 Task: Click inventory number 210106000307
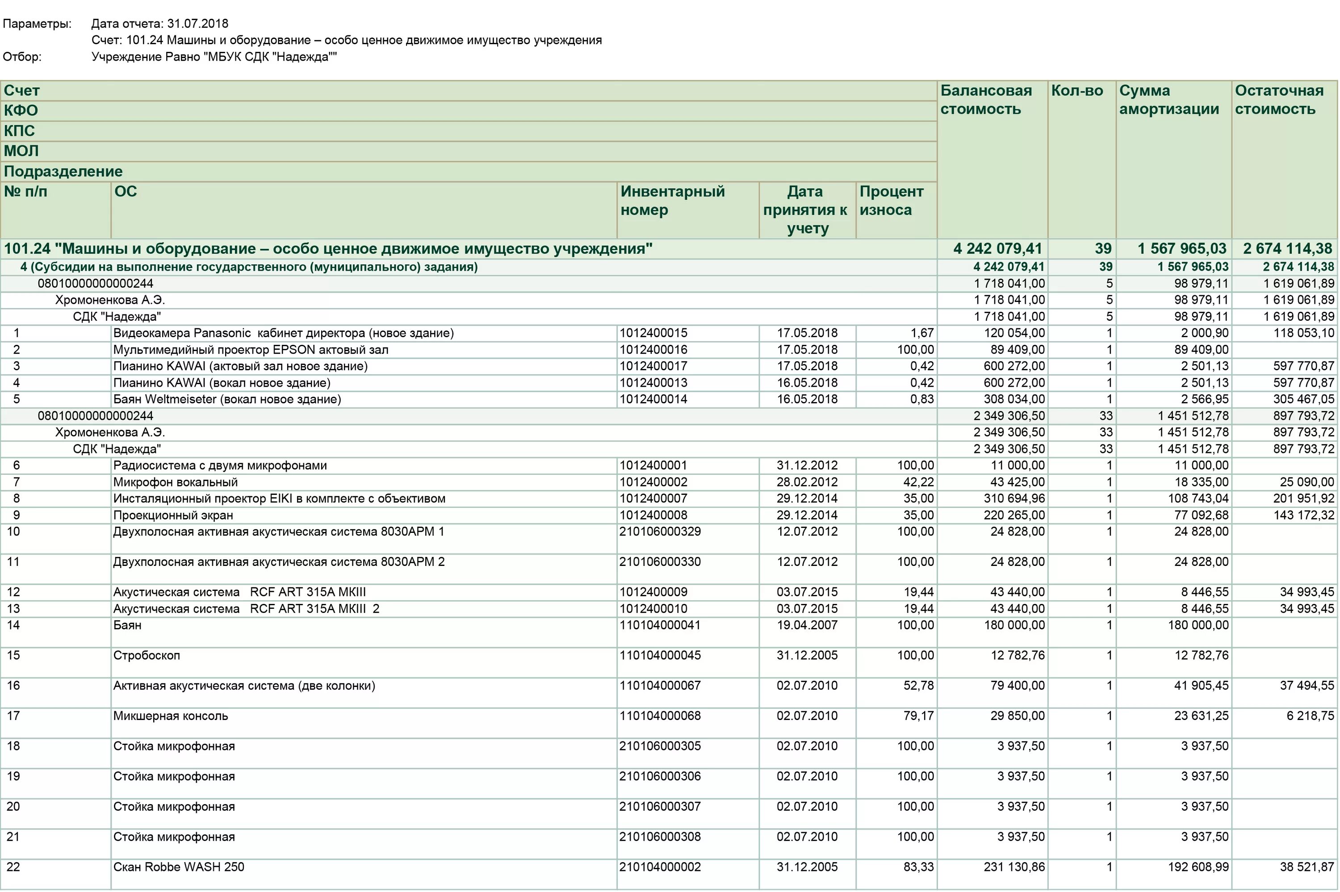click(x=660, y=807)
